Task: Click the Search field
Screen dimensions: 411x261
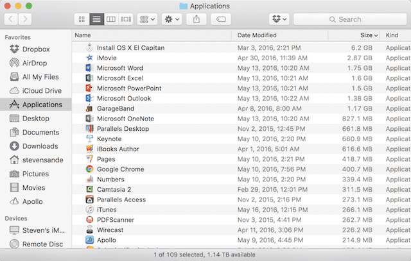Action: [x=350, y=19]
